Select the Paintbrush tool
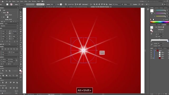This screenshot has height=95, width=169. [x=21, y=27]
